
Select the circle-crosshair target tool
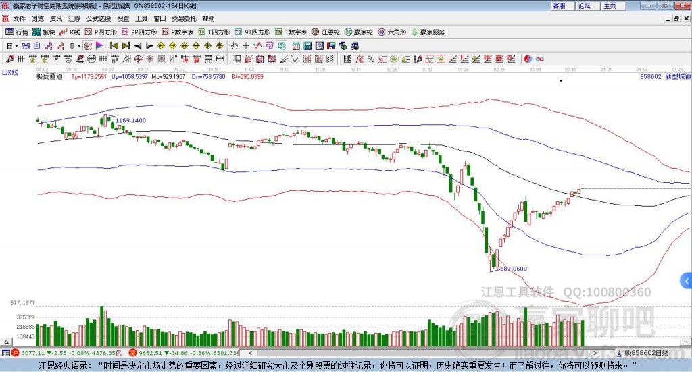pyautogui.click(x=138, y=59)
